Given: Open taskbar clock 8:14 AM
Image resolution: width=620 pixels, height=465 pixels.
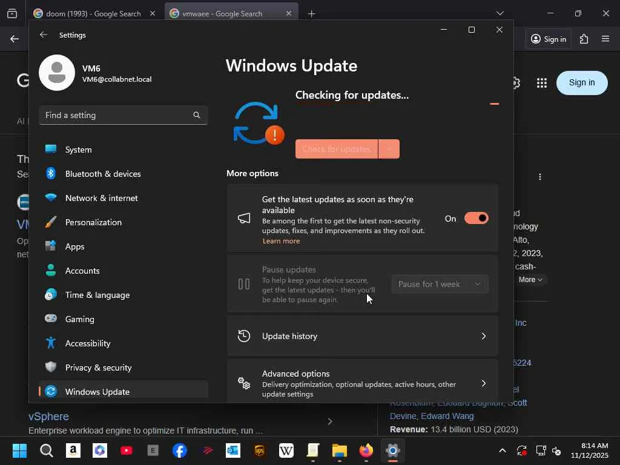Looking at the screenshot, I should tap(589, 450).
